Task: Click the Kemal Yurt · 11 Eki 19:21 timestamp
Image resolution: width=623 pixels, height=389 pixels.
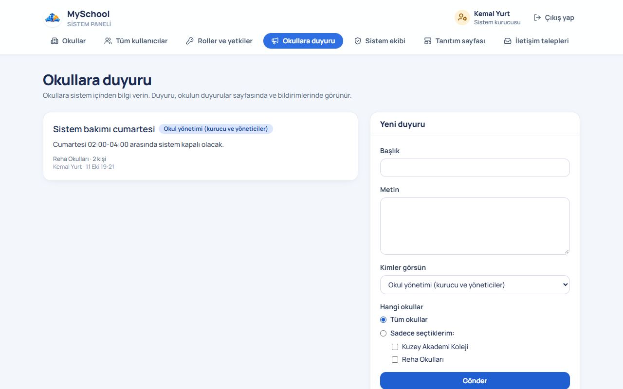Action: (x=84, y=167)
